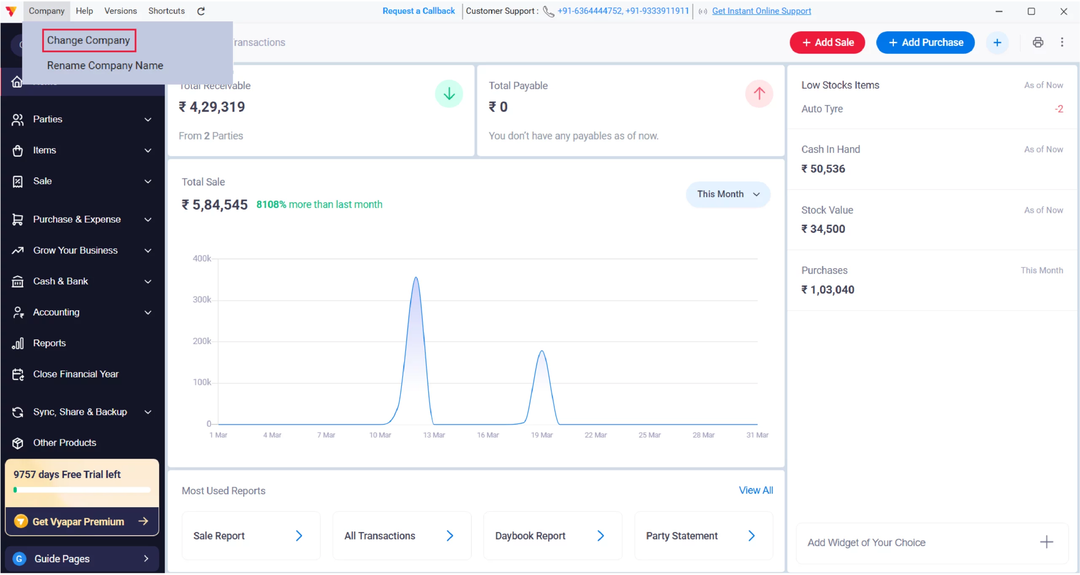The width and height of the screenshot is (1080, 575).
Task: Click the Vyapar logo icon
Action: [x=11, y=11]
